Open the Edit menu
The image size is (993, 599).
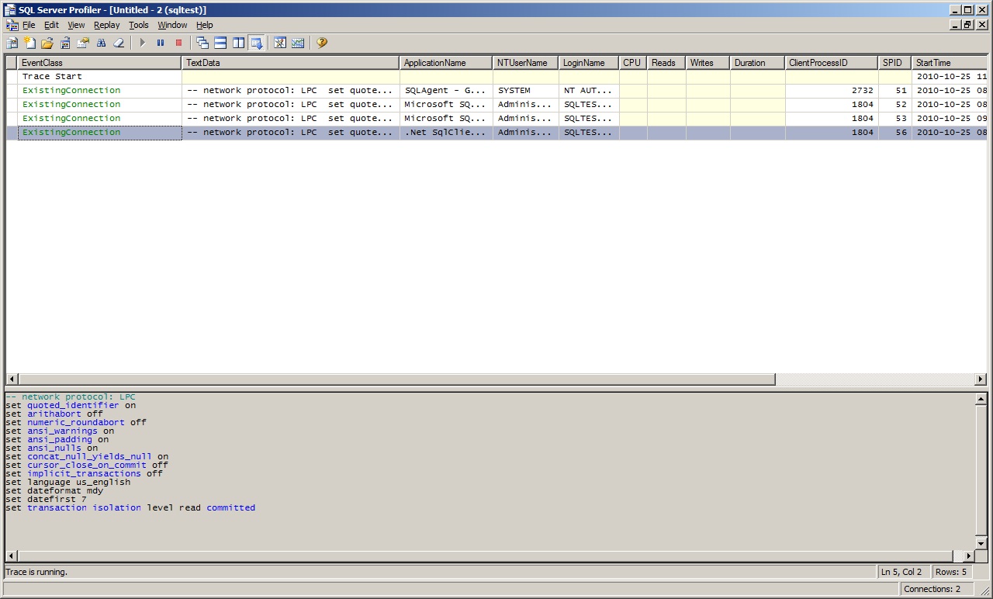(x=51, y=25)
